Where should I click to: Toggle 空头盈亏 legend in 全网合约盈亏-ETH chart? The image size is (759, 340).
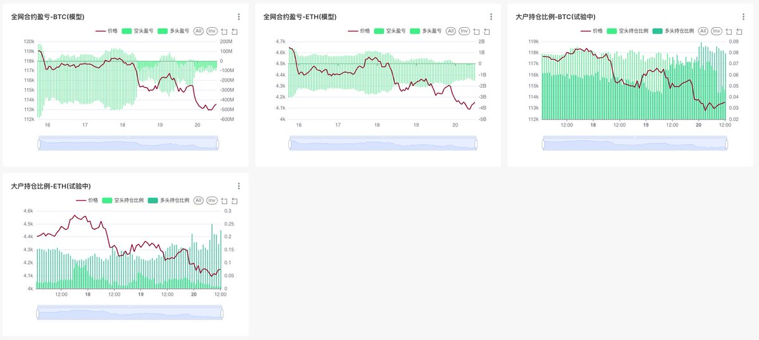coord(390,30)
